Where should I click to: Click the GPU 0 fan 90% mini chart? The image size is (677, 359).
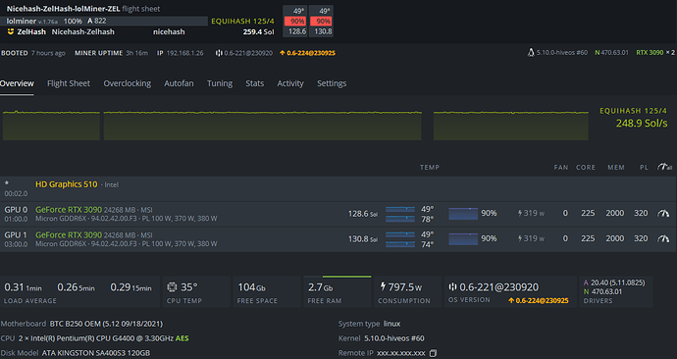(x=463, y=214)
